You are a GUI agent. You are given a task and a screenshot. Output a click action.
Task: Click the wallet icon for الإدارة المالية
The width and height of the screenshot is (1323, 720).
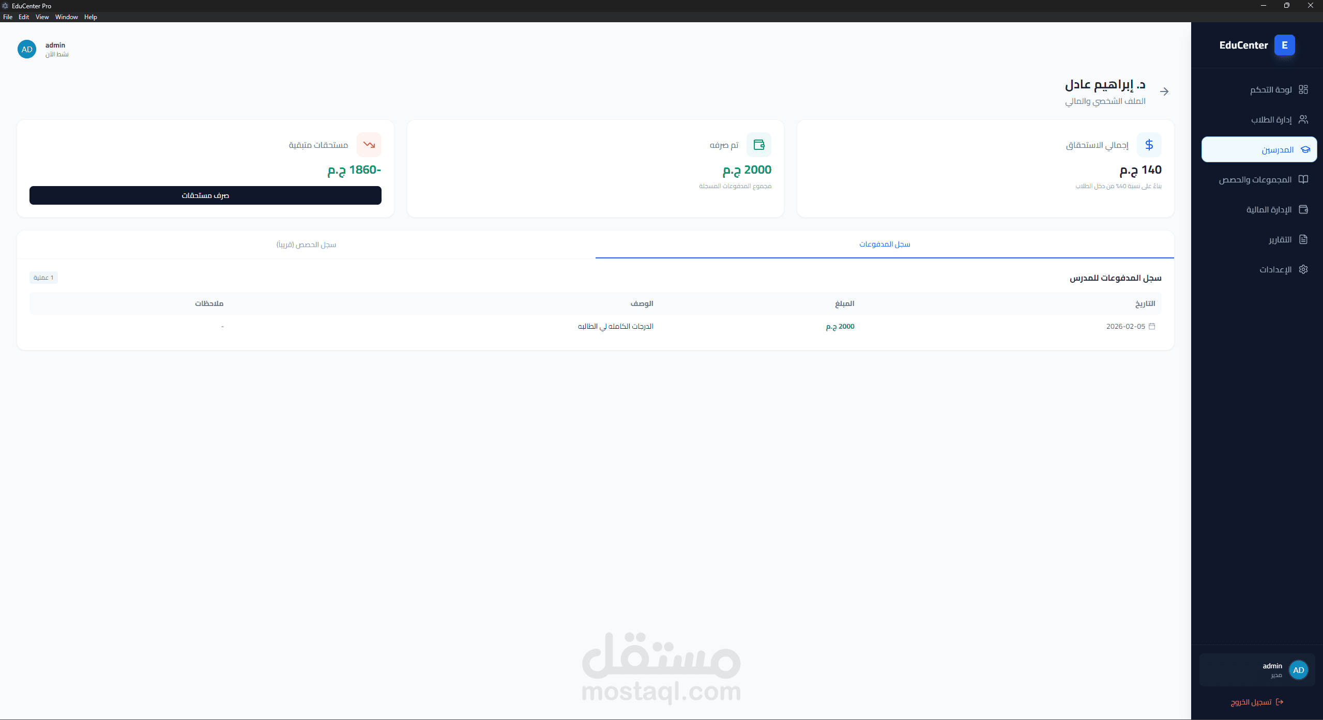pyautogui.click(x=1303, y=209)
